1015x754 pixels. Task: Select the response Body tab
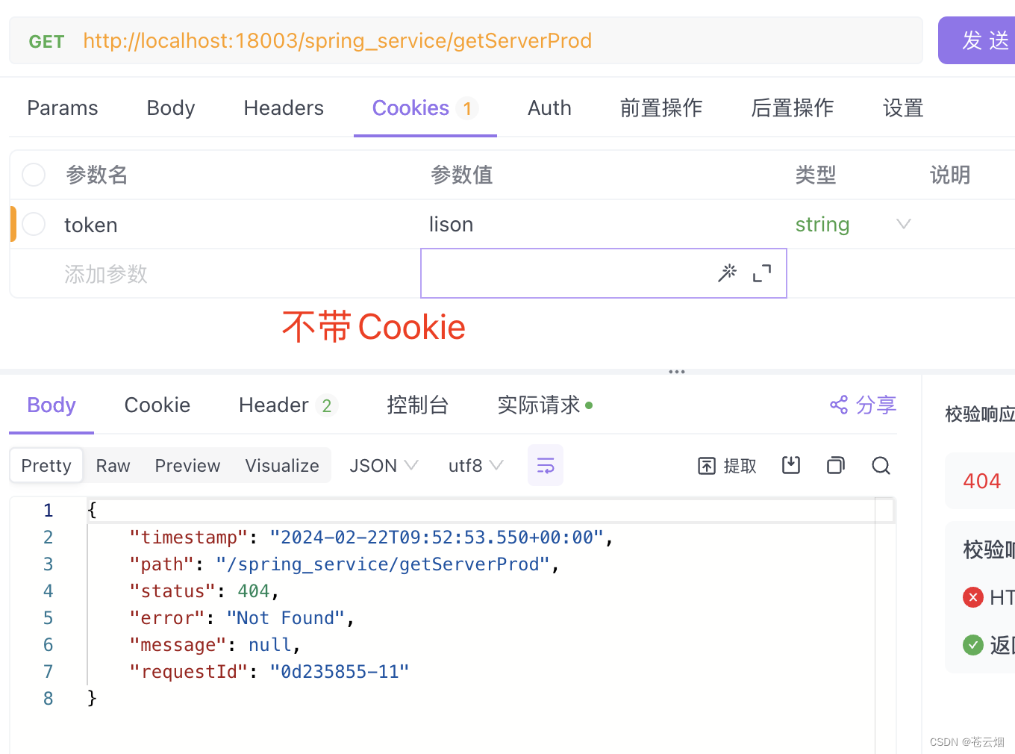[51, 405]
